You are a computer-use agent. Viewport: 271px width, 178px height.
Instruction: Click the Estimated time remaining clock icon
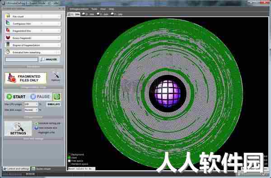tap(8, 52)
